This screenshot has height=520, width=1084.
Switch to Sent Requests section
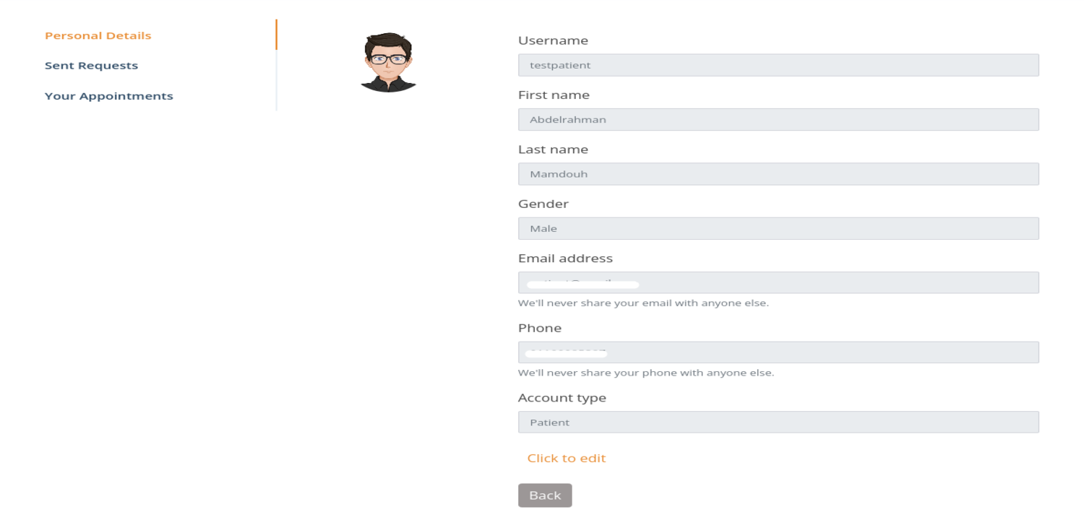coord(91,66)
